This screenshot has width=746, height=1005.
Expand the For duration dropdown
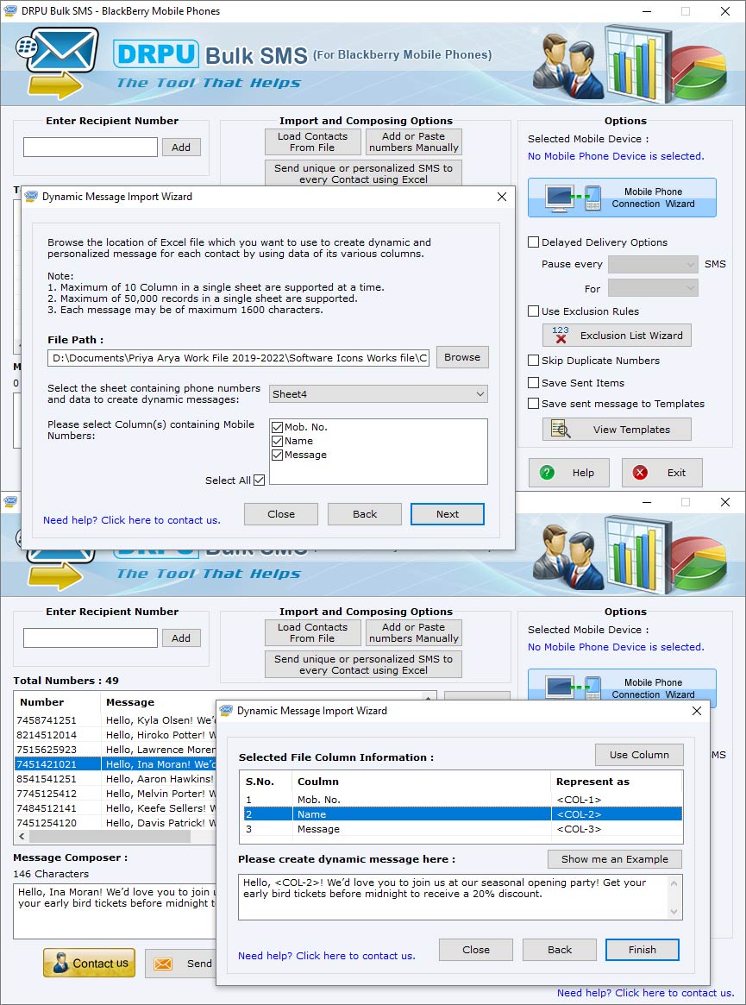click(654, 287)
